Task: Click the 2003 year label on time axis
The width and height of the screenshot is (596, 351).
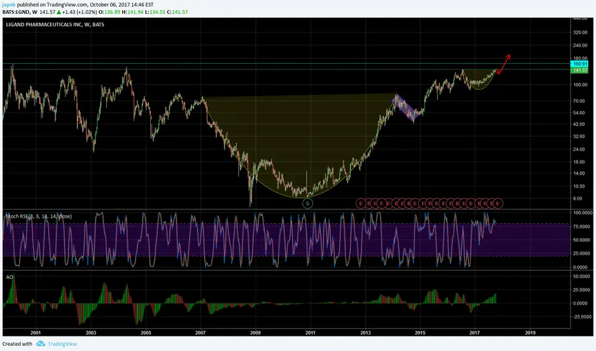Action: click(91, 332)
